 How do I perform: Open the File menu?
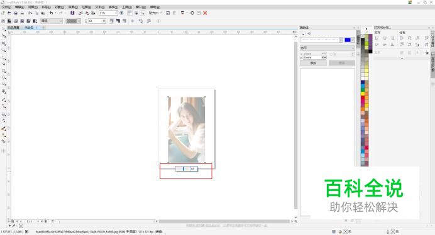tap(7, 7)
